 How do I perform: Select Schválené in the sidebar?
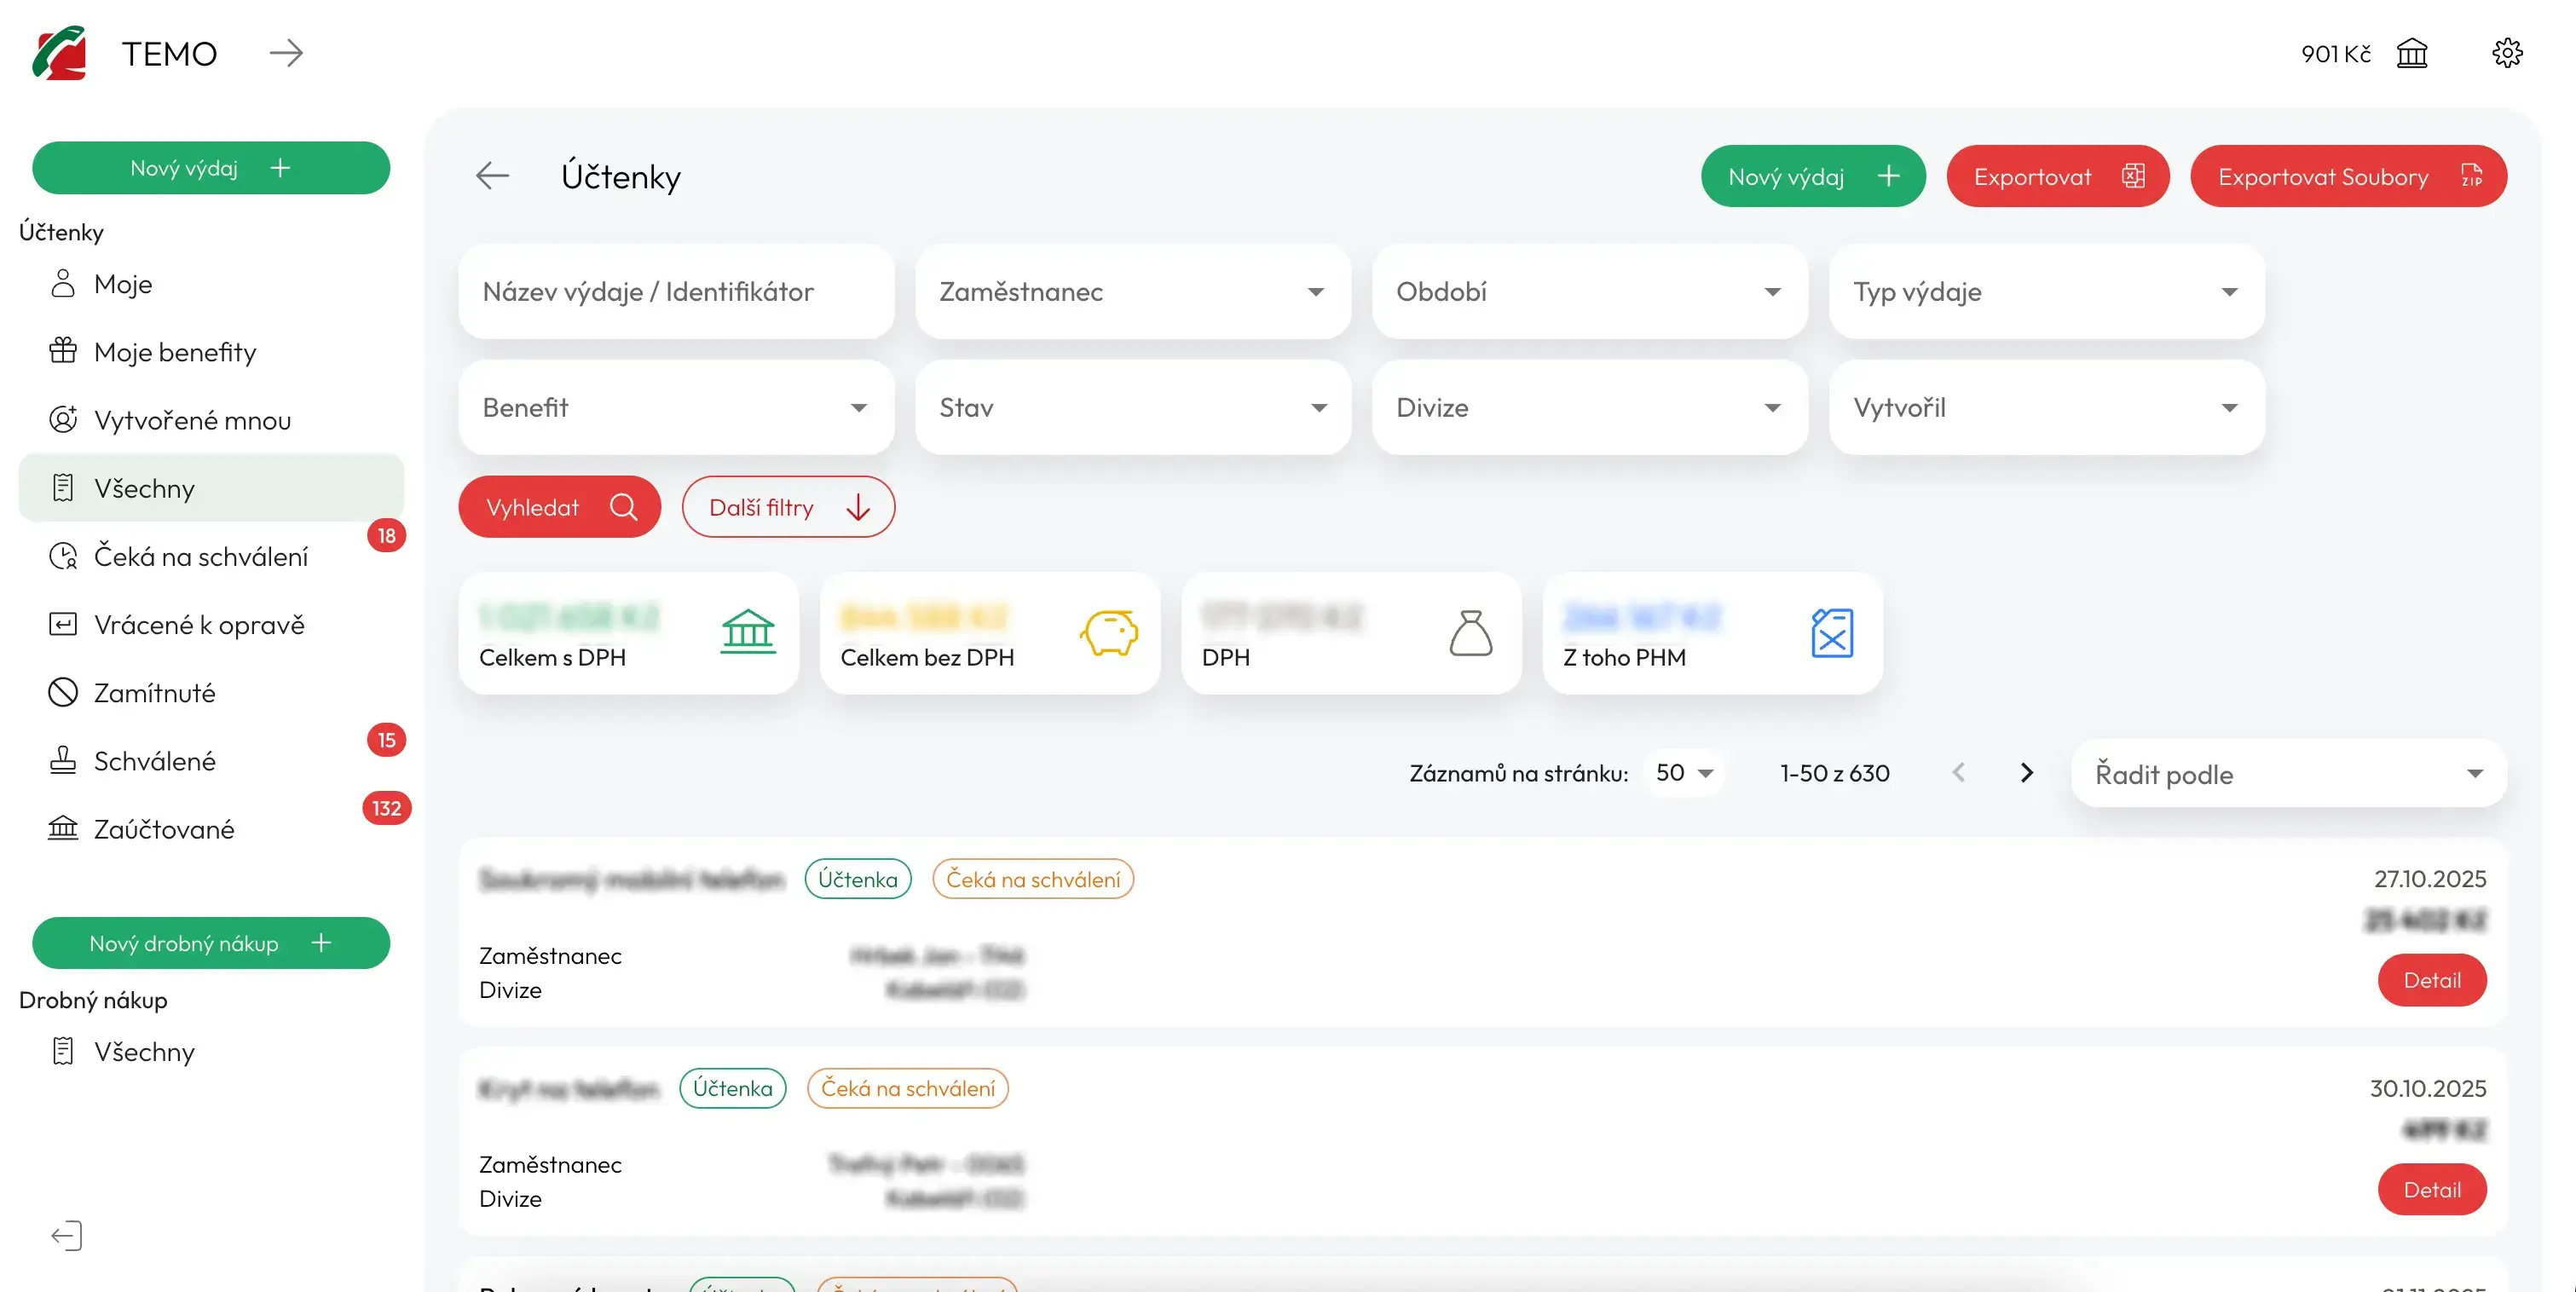point(154,760)
